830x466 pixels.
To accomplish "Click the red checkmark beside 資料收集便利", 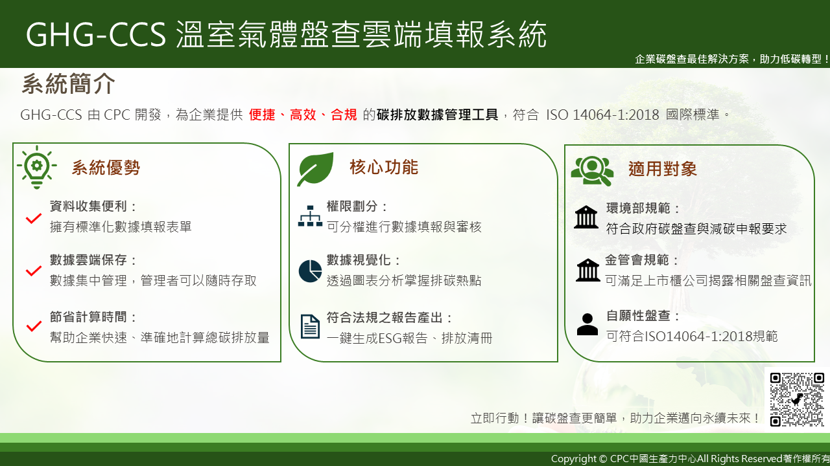I will pos(34,218).
